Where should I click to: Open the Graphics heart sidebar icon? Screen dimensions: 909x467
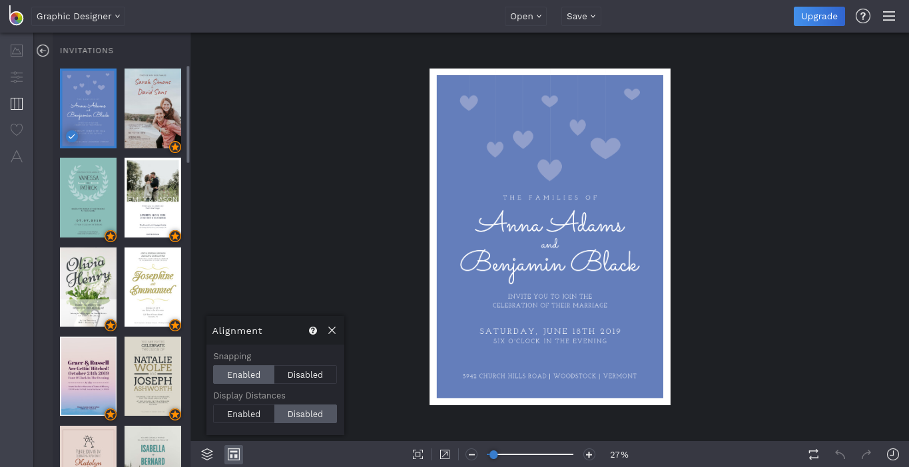(x=17, y=130)
